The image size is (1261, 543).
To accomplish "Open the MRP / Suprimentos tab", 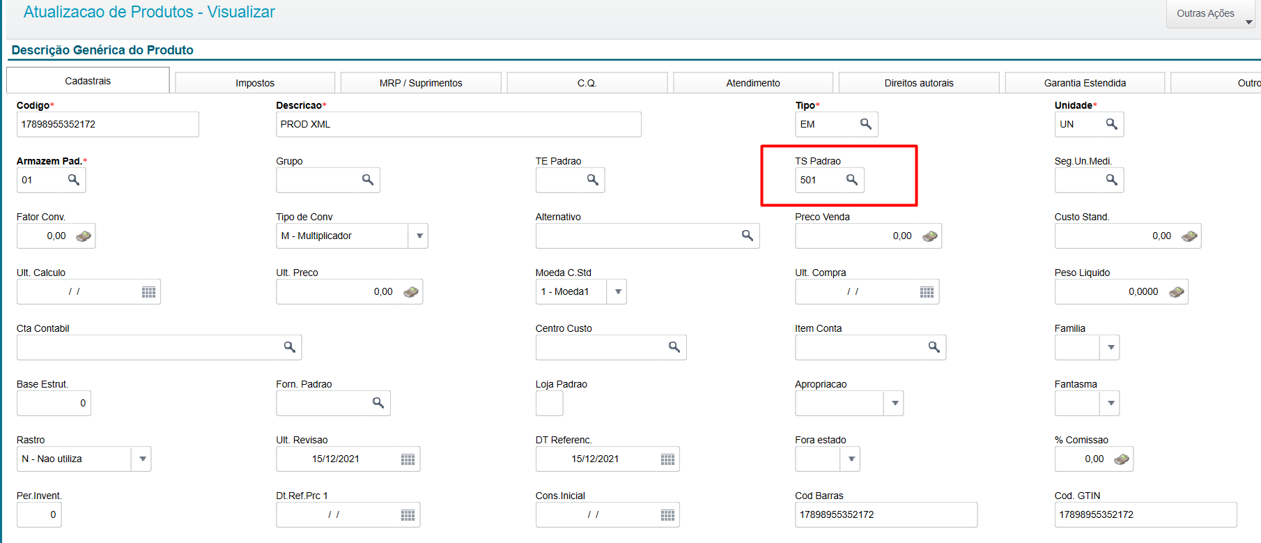I will click(421, 83).
